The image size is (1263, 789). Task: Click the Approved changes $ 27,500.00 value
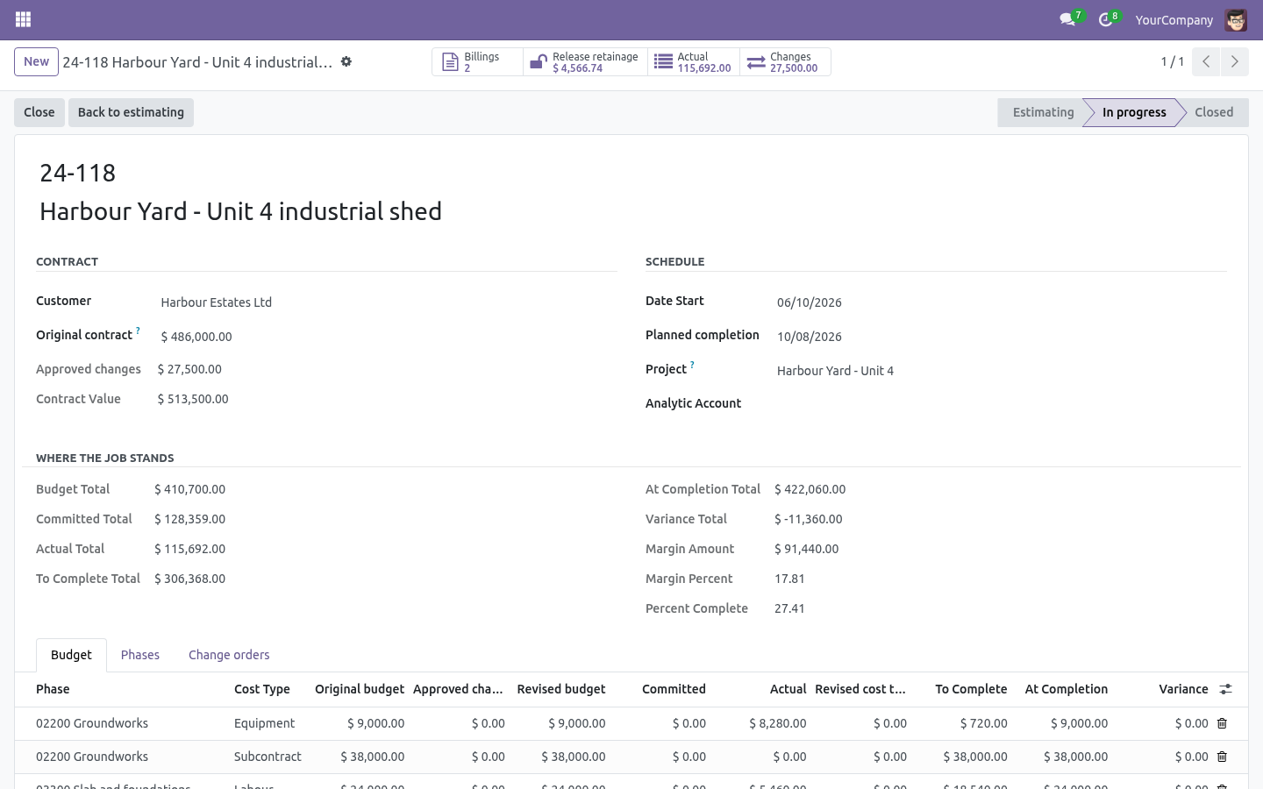189,369
